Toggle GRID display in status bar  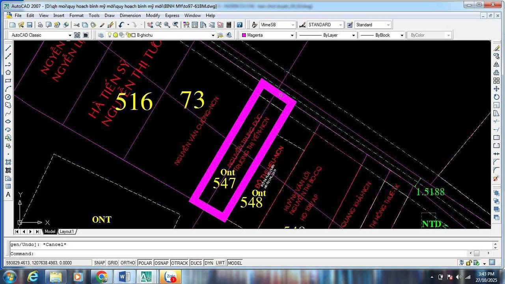[x=113, y=263]
